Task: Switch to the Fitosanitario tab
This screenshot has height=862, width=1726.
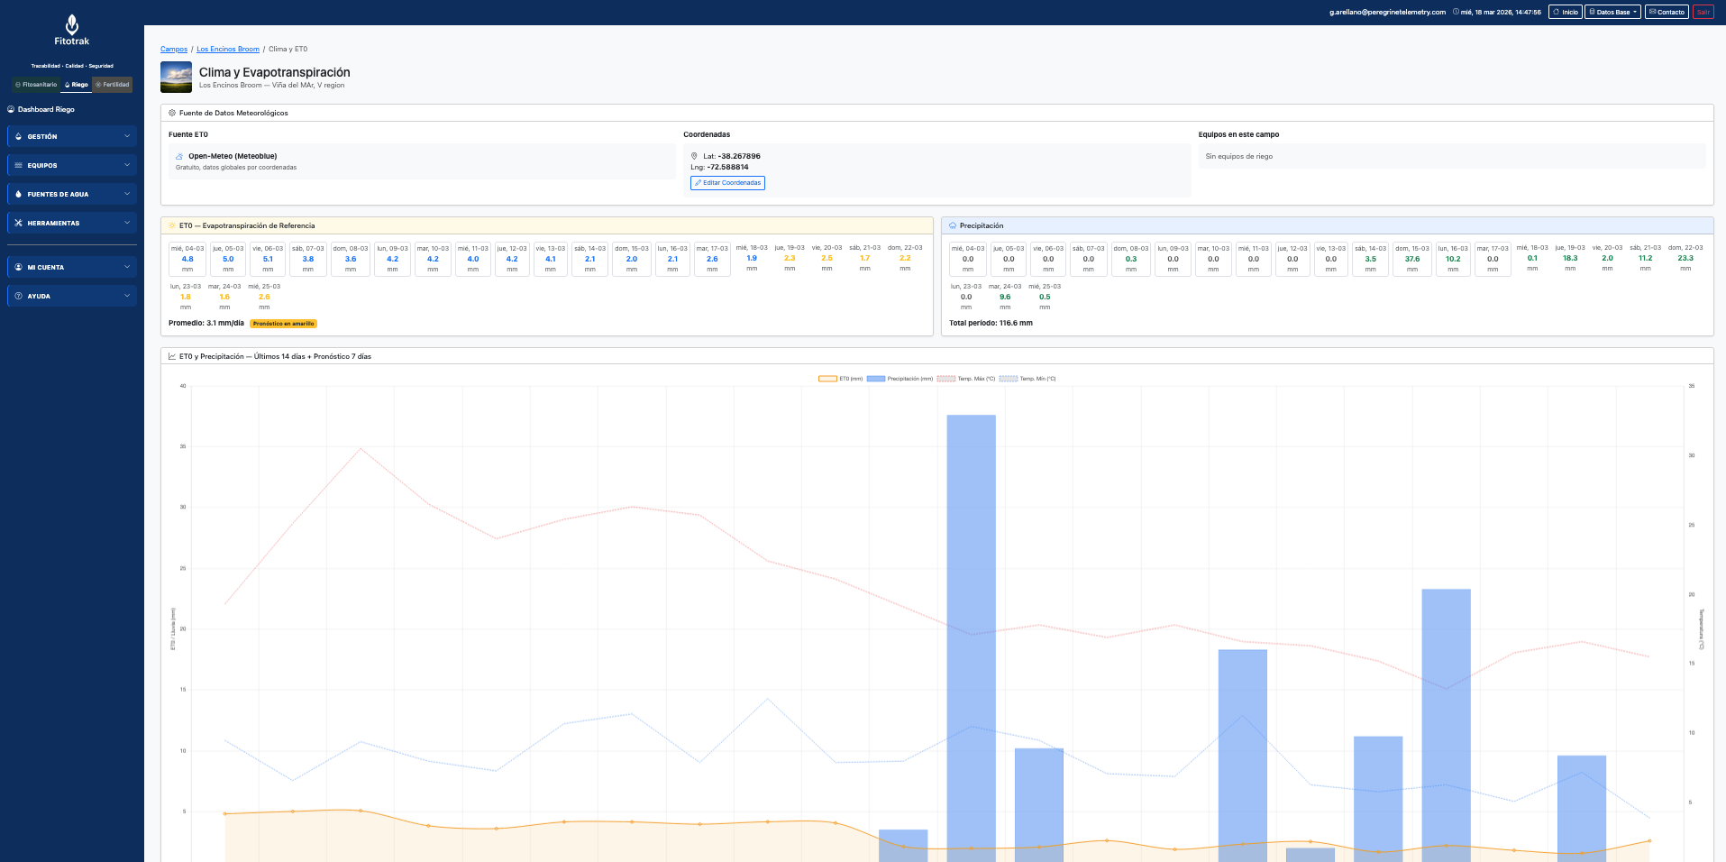Action: [36, 85]
